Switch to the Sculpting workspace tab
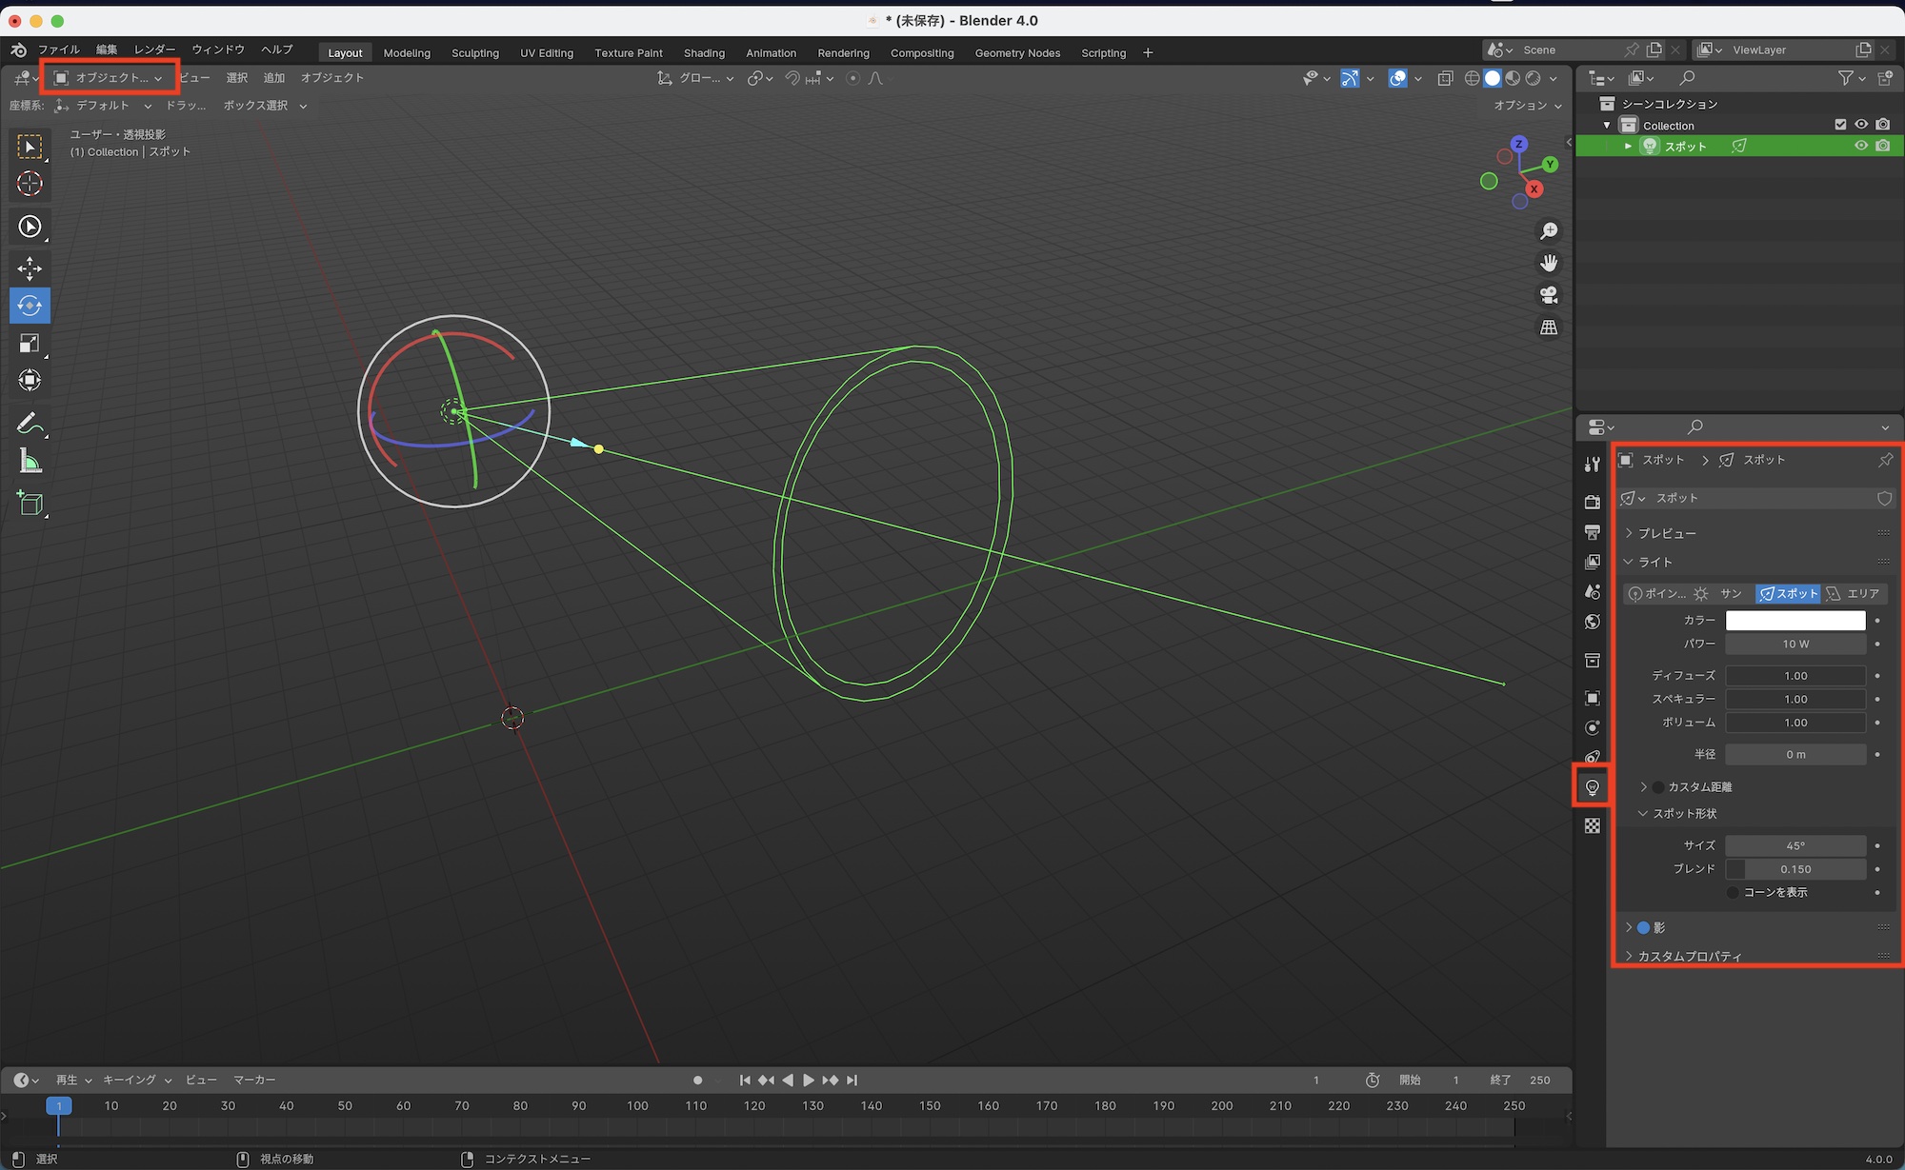Image resolution: width=1905 pixels, height=1170 pixels. (x=474, y=53)
